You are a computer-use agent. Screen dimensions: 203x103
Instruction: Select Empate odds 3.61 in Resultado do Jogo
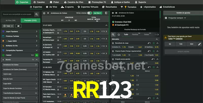[x=135, y=47]
